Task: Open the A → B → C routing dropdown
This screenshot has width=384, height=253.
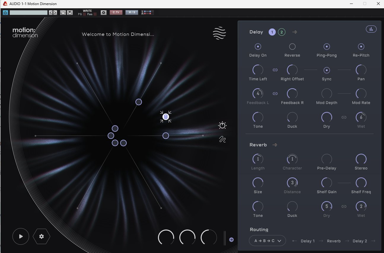Action: click(x=267, y=241)
